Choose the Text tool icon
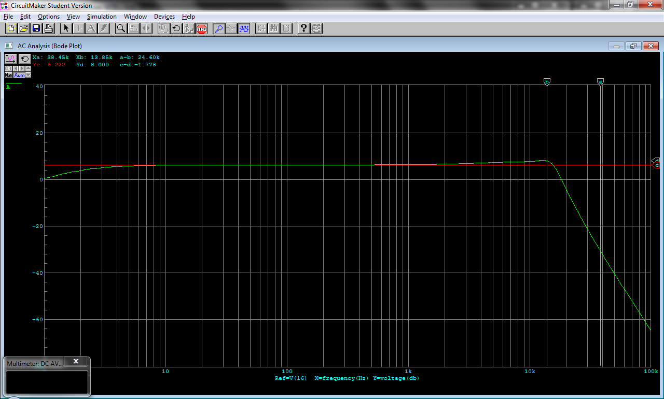The image size is (664, 399). 91,28
